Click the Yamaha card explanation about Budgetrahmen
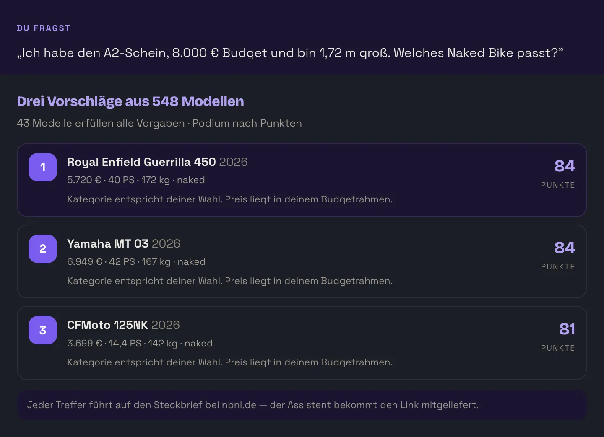604x437 pixels. (x=230, y=281)
